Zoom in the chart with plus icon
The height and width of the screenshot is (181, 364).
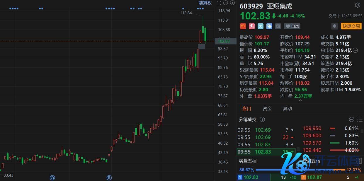[x=232, y=3]
